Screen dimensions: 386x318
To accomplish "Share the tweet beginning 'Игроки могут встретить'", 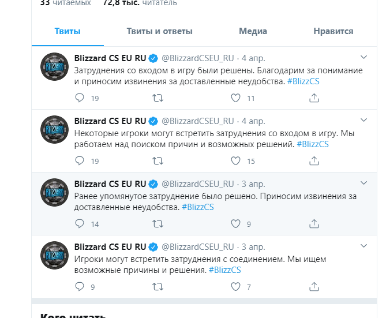I will pyautogui.click(x=314, y=286).
